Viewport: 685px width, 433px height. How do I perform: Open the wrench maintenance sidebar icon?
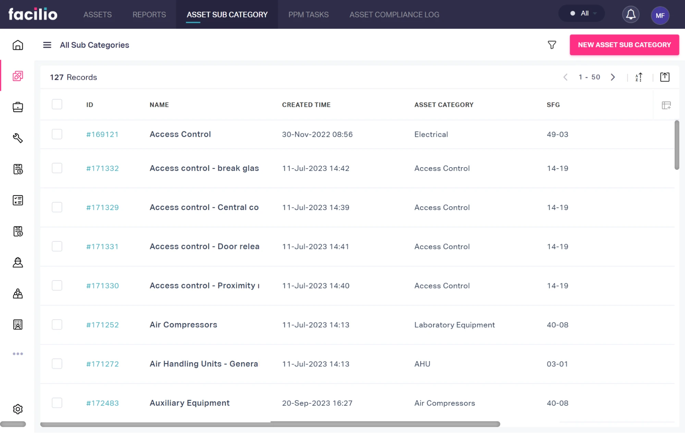(x=18, y=138)
